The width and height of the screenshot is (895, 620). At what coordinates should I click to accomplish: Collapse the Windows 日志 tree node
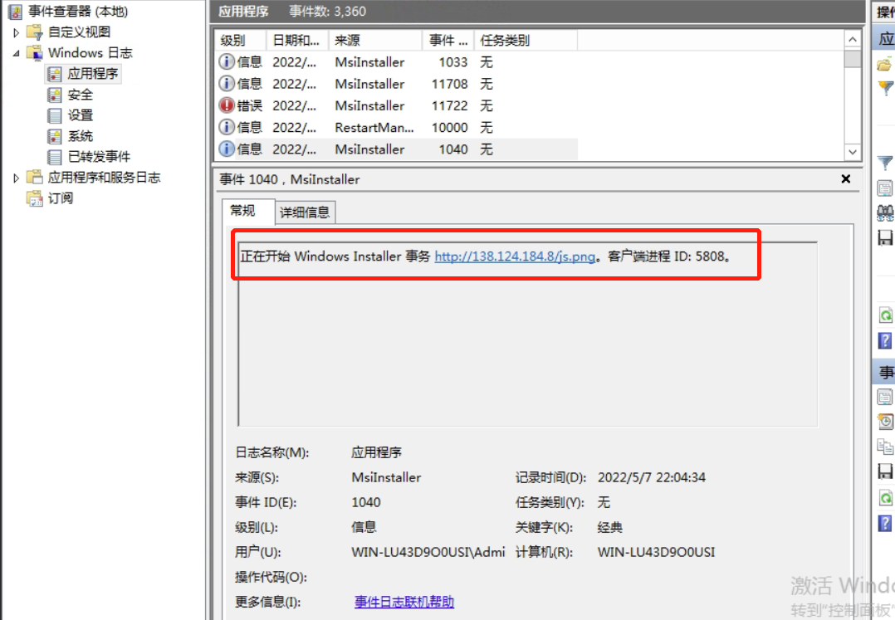coord(16,53)
